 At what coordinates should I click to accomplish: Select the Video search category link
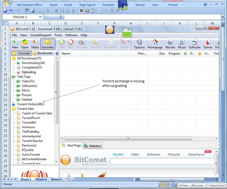(x=135, y=154)
